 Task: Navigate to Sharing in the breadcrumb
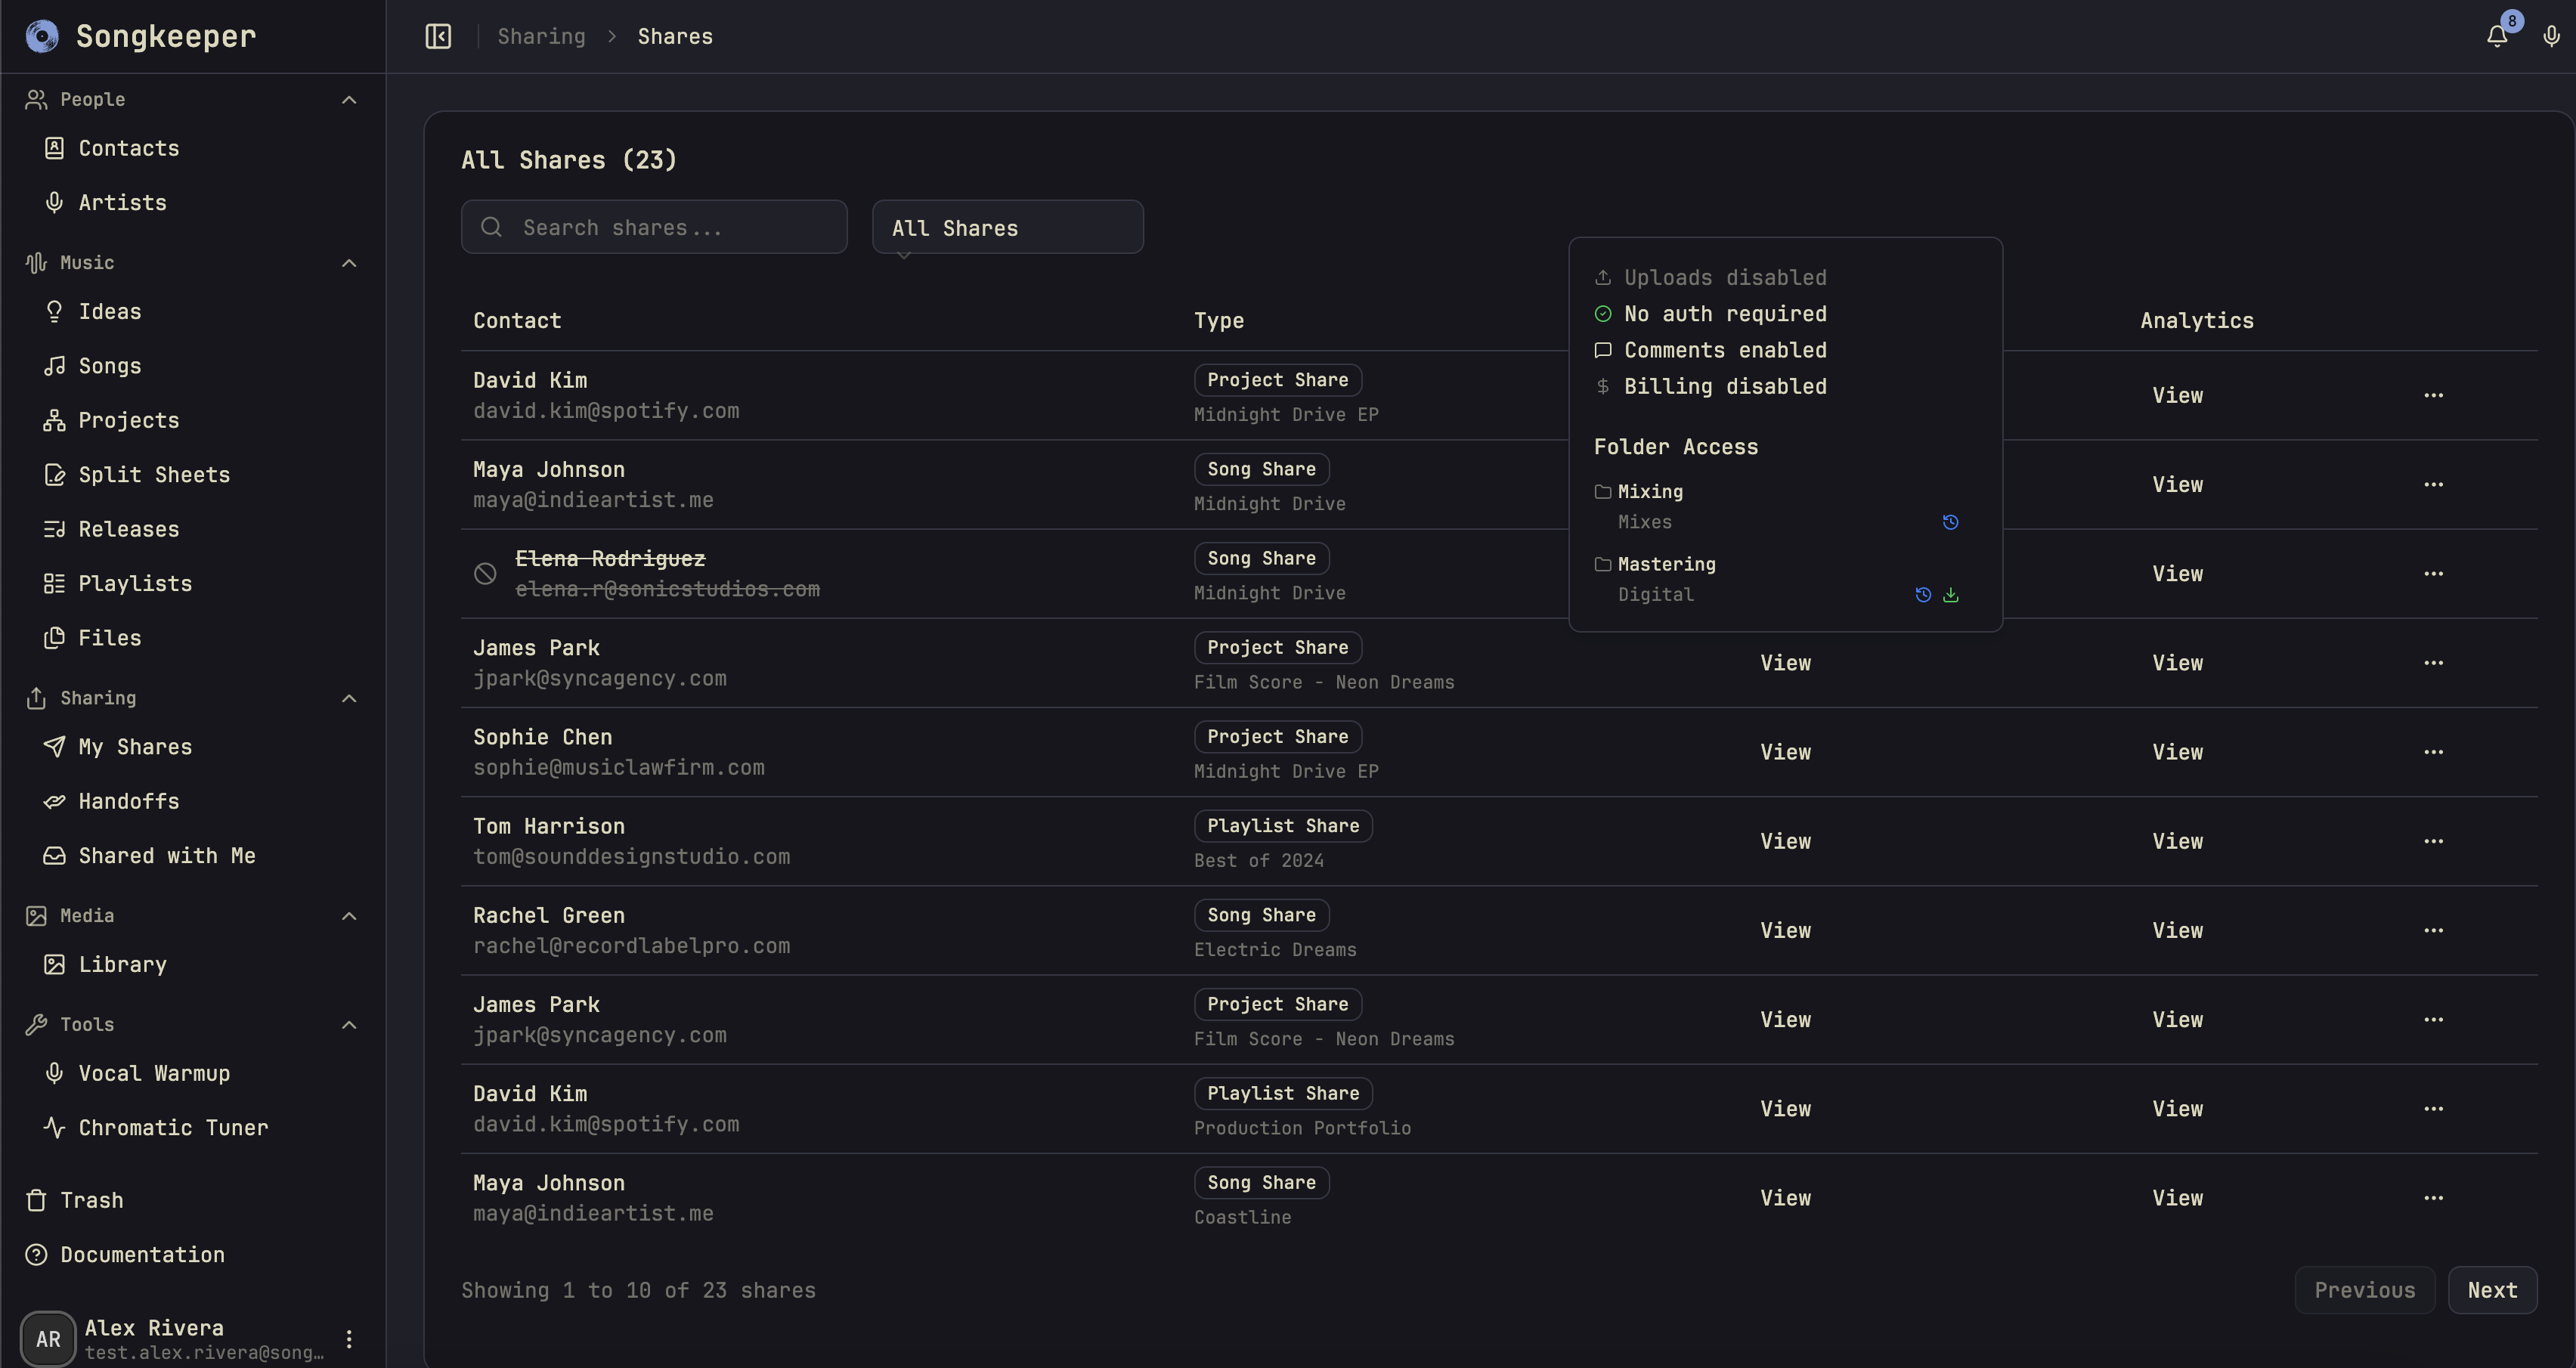(541, 36)
